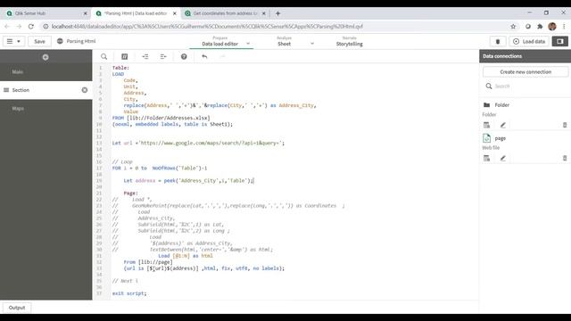Edit the Folder connection

coord(503,125)
